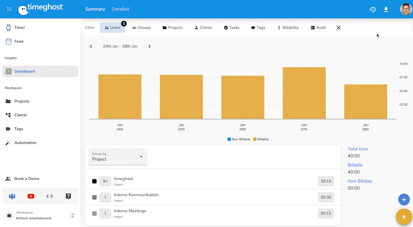Toggle the Non Billable legend item
The height and width of the screenshot is (227, 413).
[x=239, y=139]
